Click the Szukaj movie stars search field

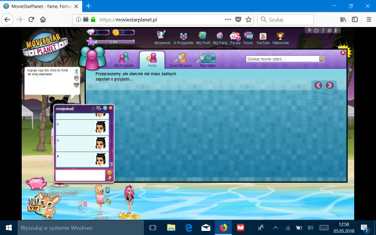[x=282, y=59]
